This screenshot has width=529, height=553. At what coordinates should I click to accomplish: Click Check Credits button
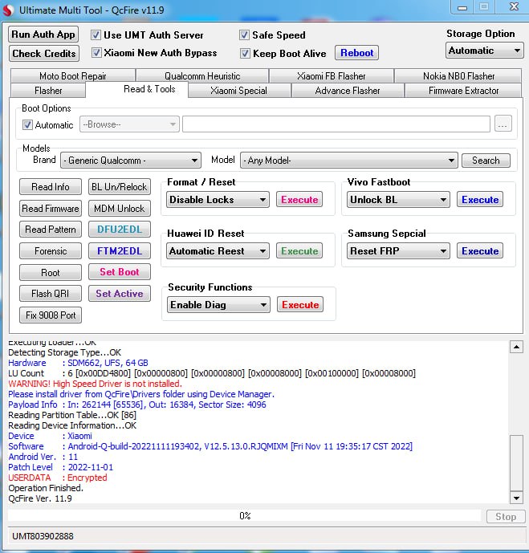(44, 54)
